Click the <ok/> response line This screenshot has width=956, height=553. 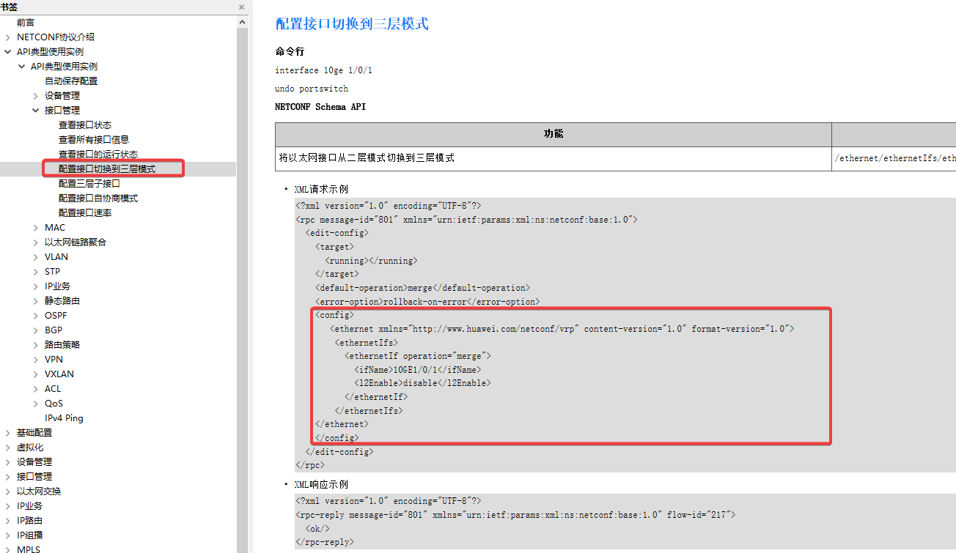pos(317,529)
